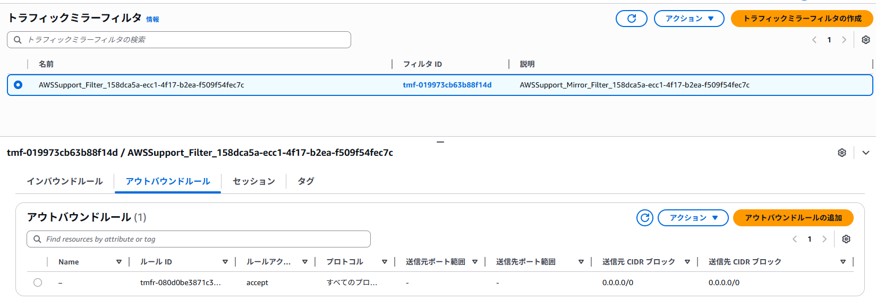The image size is (876, 301).
Task: Open filter ID tmf-019973cb63b88f14d link
Action: tap(447, 85)
